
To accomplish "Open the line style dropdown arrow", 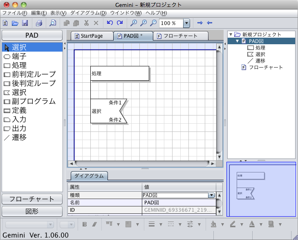I will (180, 224).
